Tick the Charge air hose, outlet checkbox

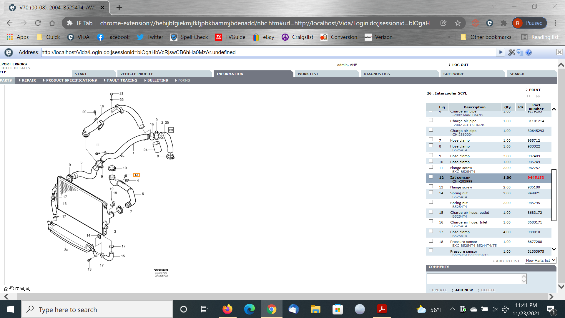point(431,212)
